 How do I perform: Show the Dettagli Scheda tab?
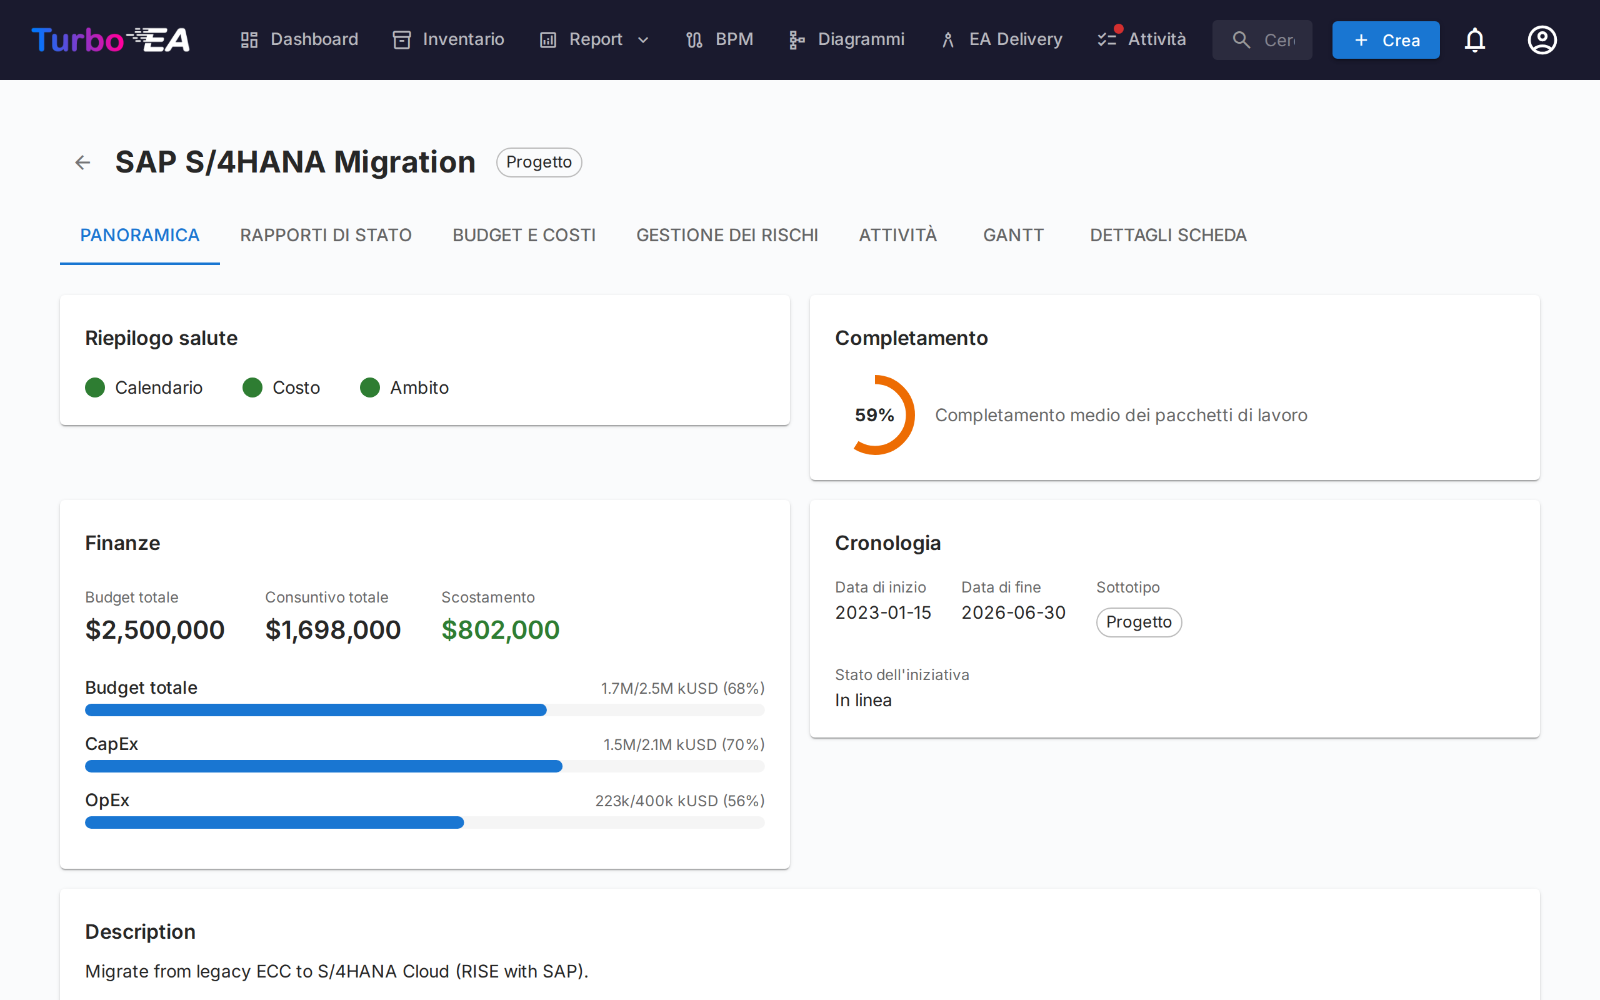pyautogui.click(x=1167, y=235)
